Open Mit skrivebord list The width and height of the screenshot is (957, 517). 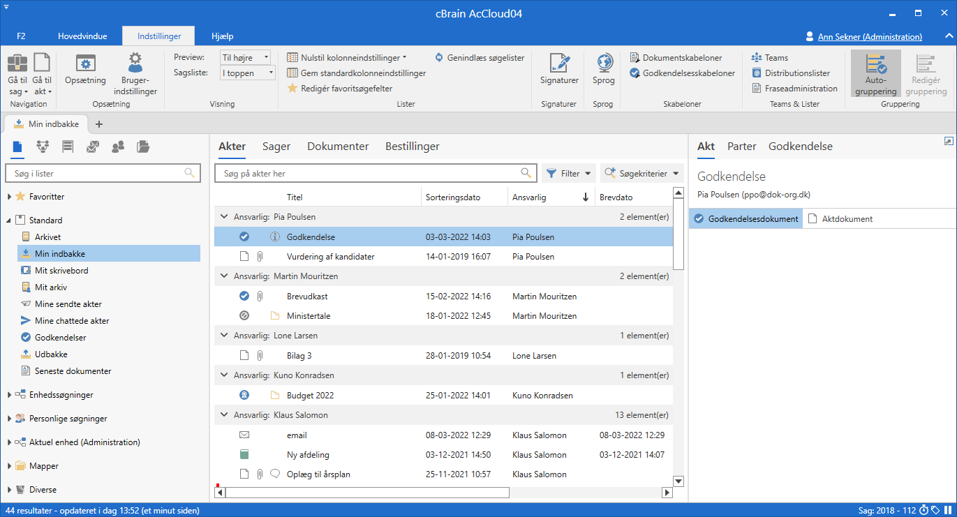point(61,271)
